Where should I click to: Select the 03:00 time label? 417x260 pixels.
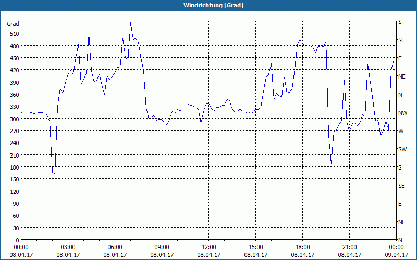coord(68,248)
